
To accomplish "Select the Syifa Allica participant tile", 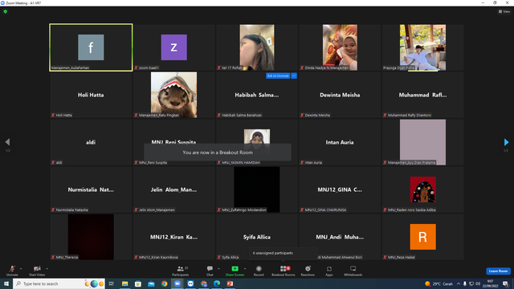I will click(257, 237).
